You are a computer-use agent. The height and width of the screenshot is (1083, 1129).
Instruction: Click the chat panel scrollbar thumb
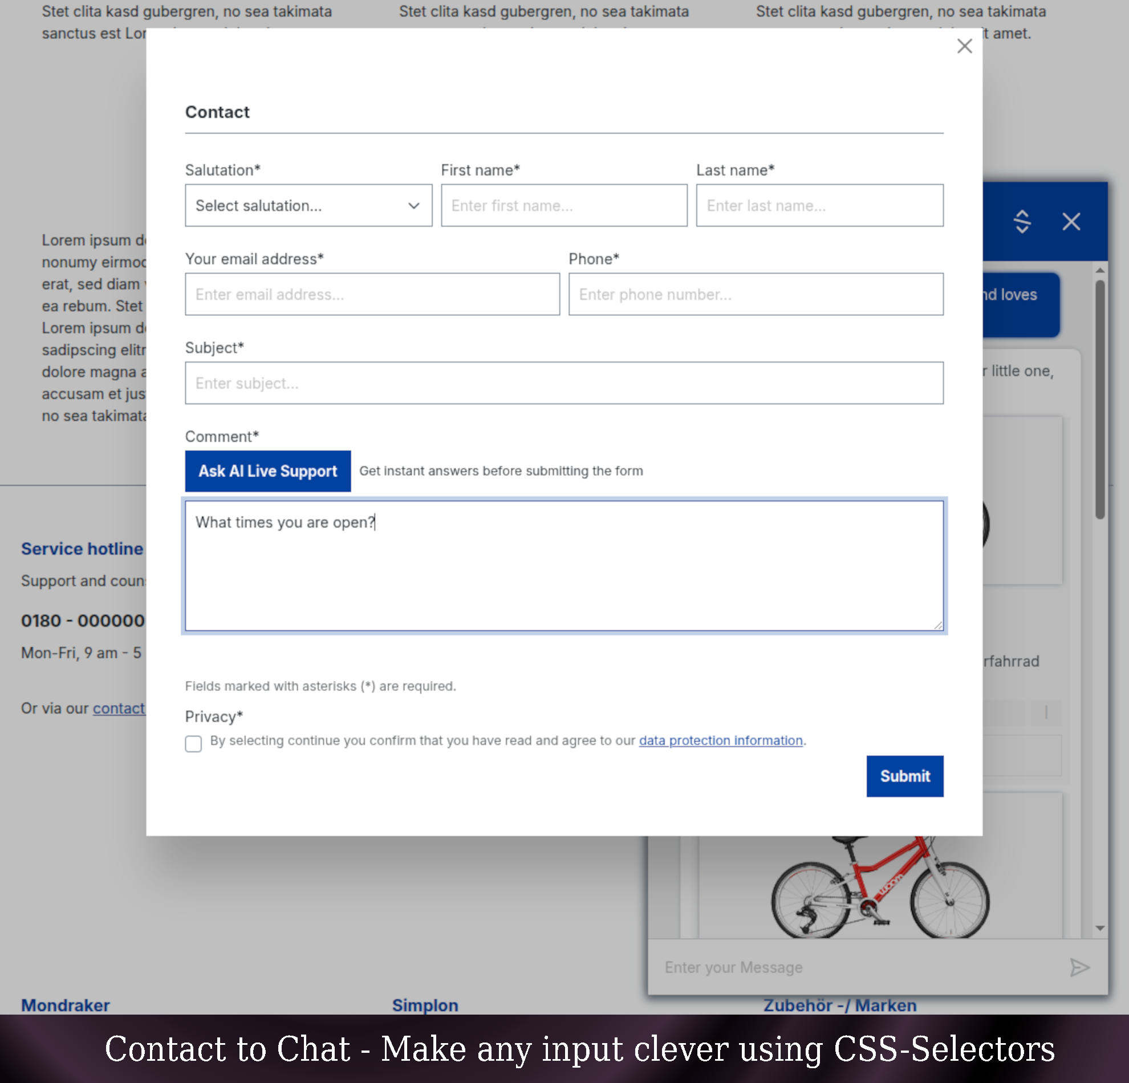point(1099,400)
